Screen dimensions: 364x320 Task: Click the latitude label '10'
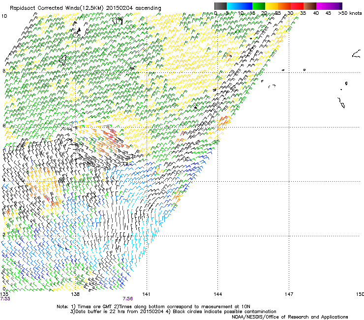point(4,16)
